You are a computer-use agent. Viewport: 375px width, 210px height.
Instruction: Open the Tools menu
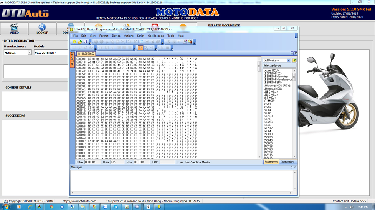[171, 36]
